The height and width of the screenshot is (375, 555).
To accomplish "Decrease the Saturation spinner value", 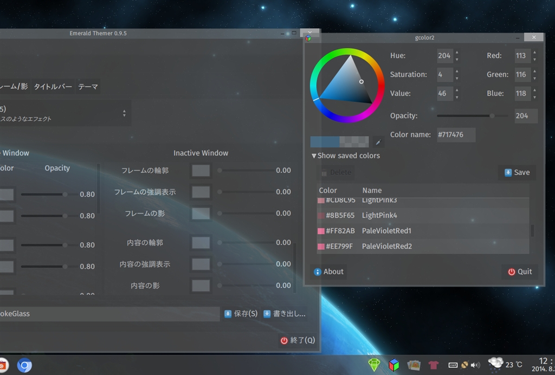I will tap(457, 78).
